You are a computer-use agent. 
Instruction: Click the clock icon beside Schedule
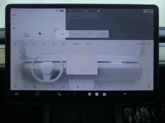(149, 44)
